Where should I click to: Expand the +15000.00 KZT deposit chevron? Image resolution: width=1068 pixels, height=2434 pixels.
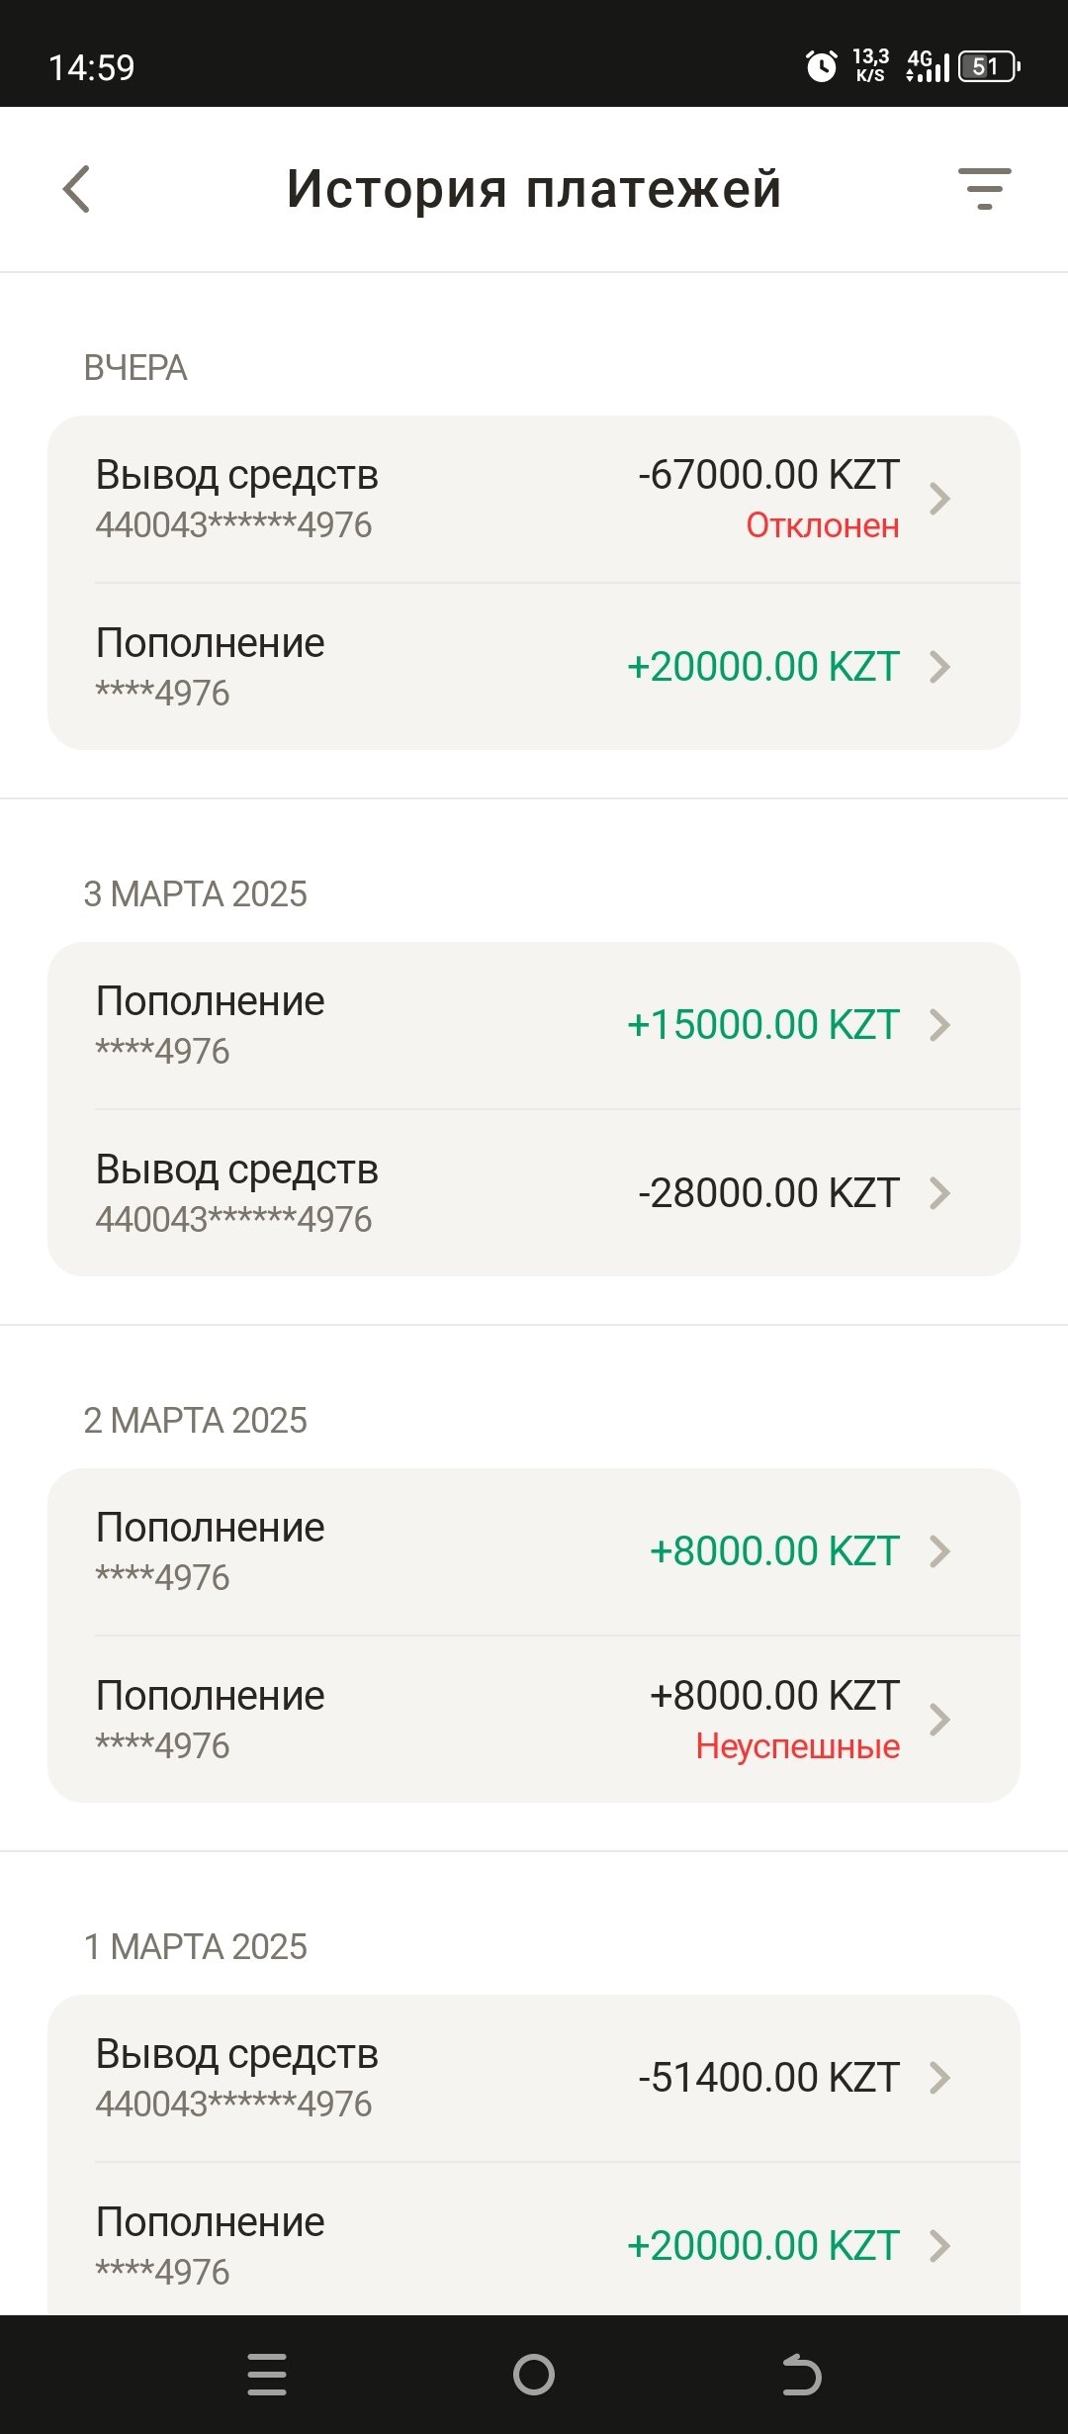(940, 1025)
